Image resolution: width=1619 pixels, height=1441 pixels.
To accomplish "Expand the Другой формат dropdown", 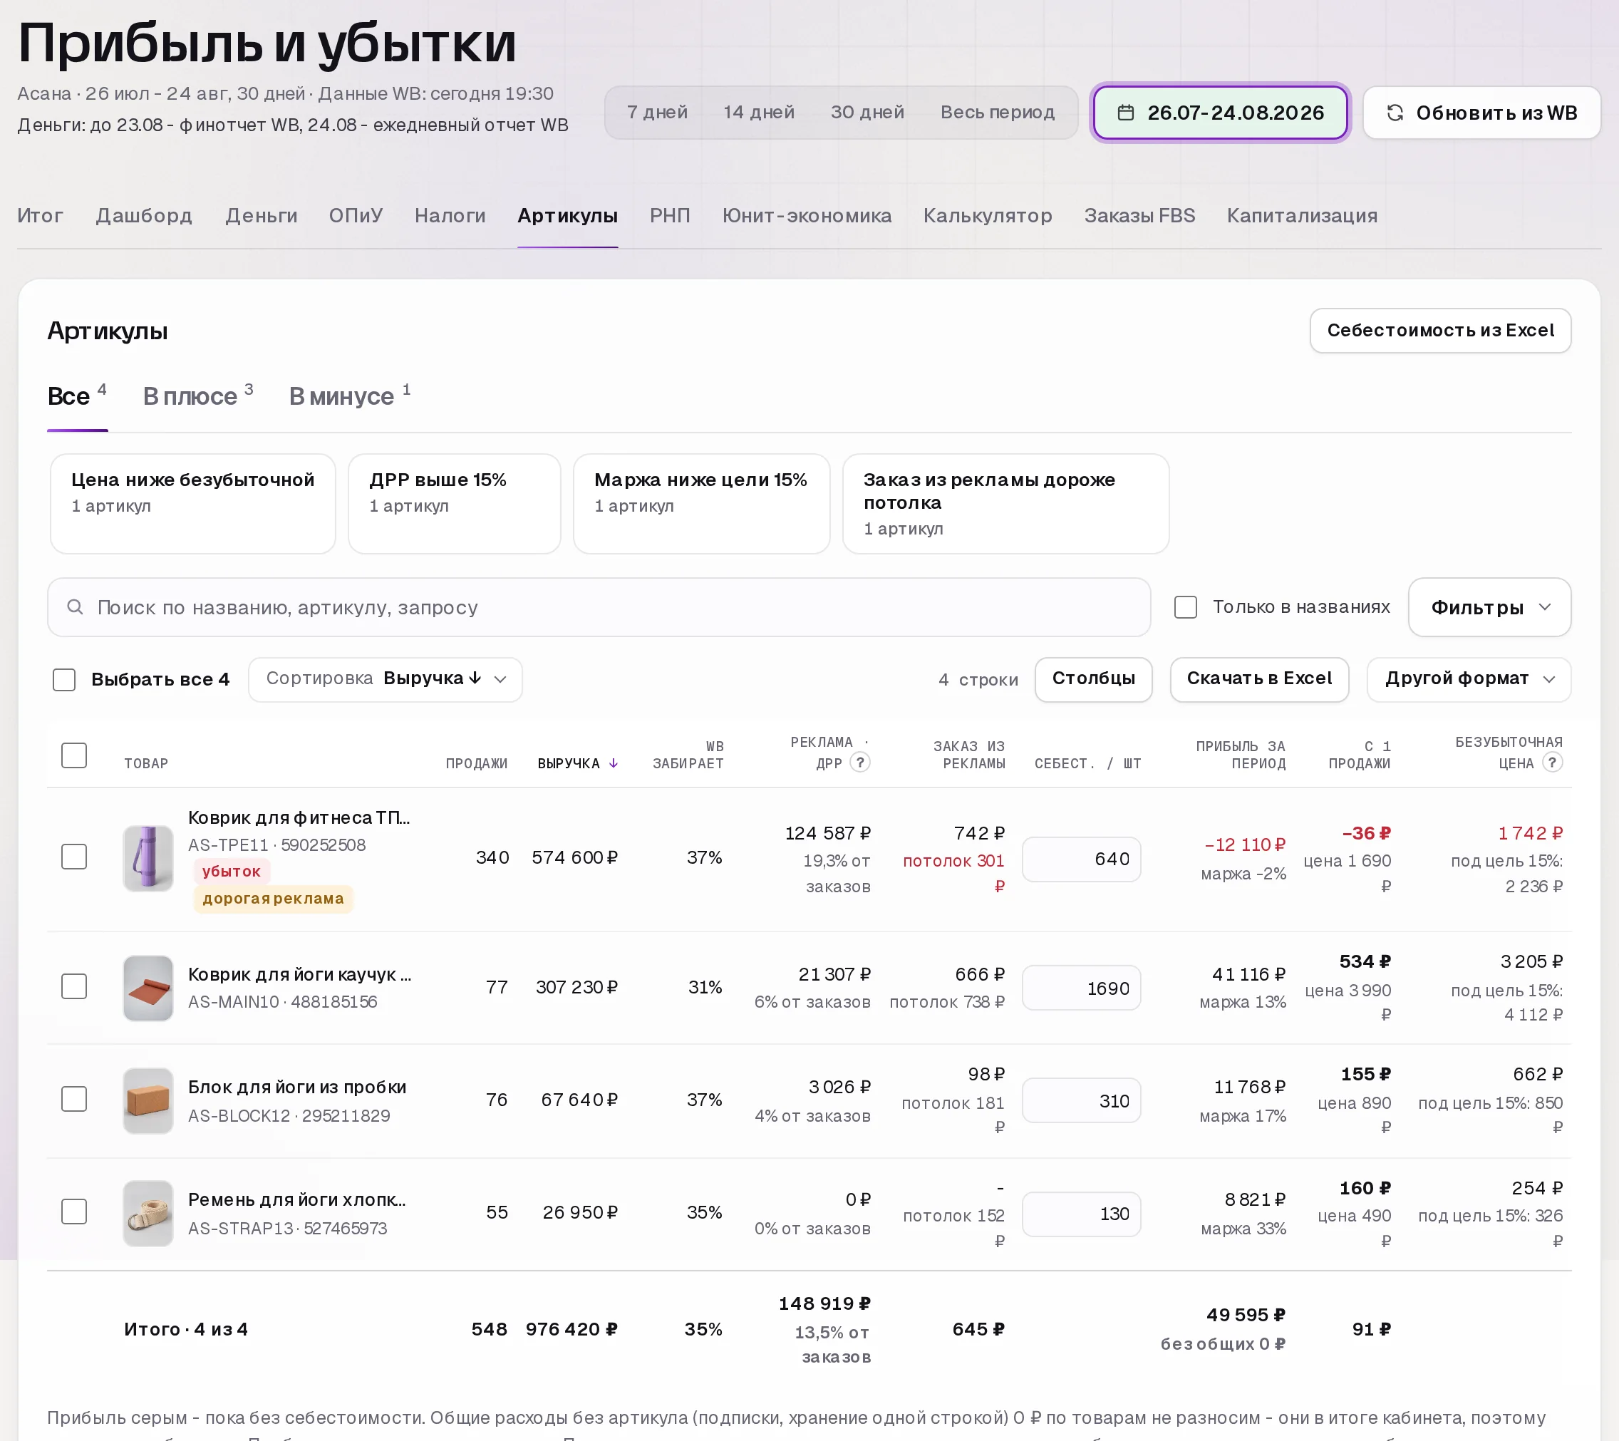I will [x=1469, y=679].
